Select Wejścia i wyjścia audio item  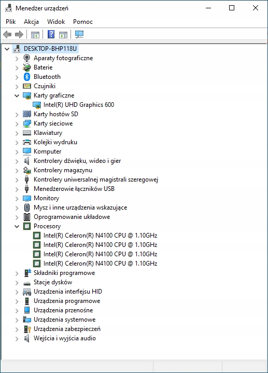tap(65, 338)
